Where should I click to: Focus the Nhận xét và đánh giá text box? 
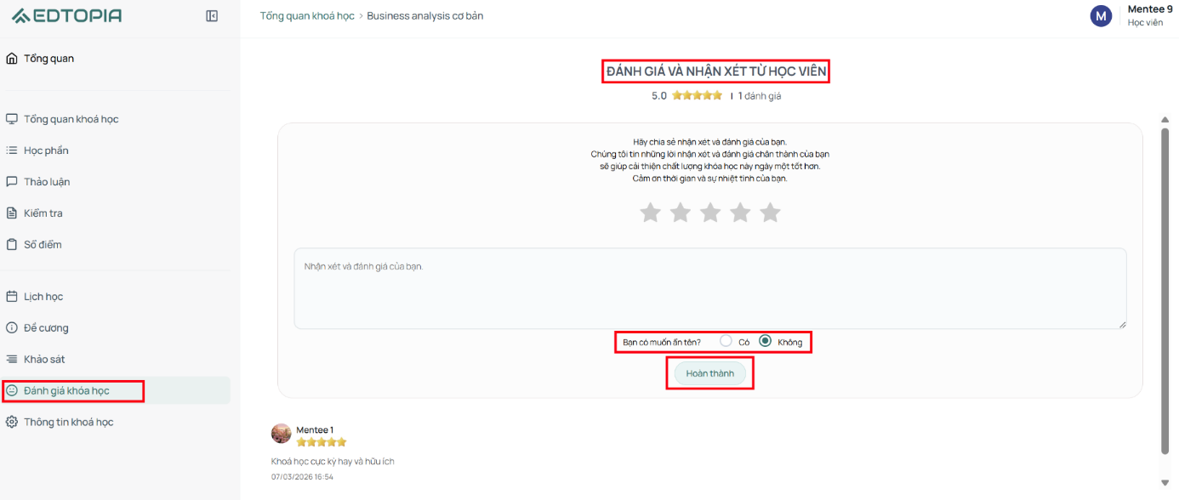pyautogui.click(x=710, y=288)
